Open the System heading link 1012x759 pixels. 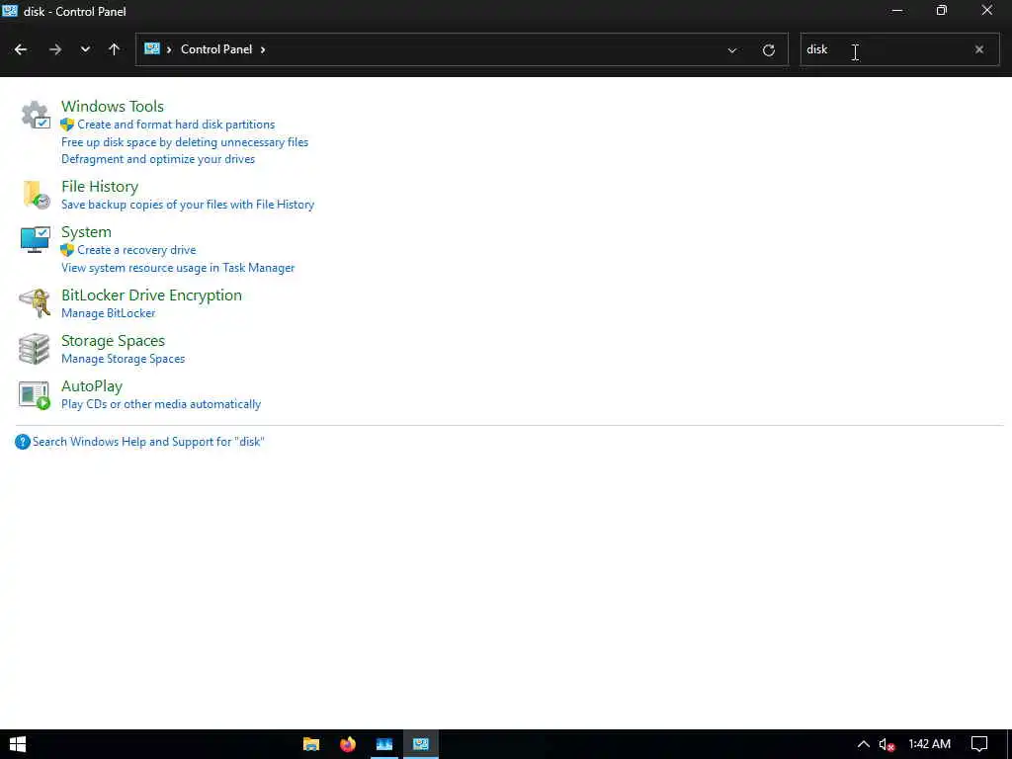[87, 231]
